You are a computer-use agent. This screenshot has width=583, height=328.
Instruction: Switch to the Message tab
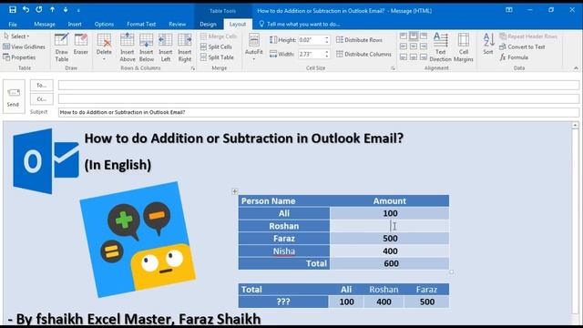pyautogui.click(x=45, y=25)
